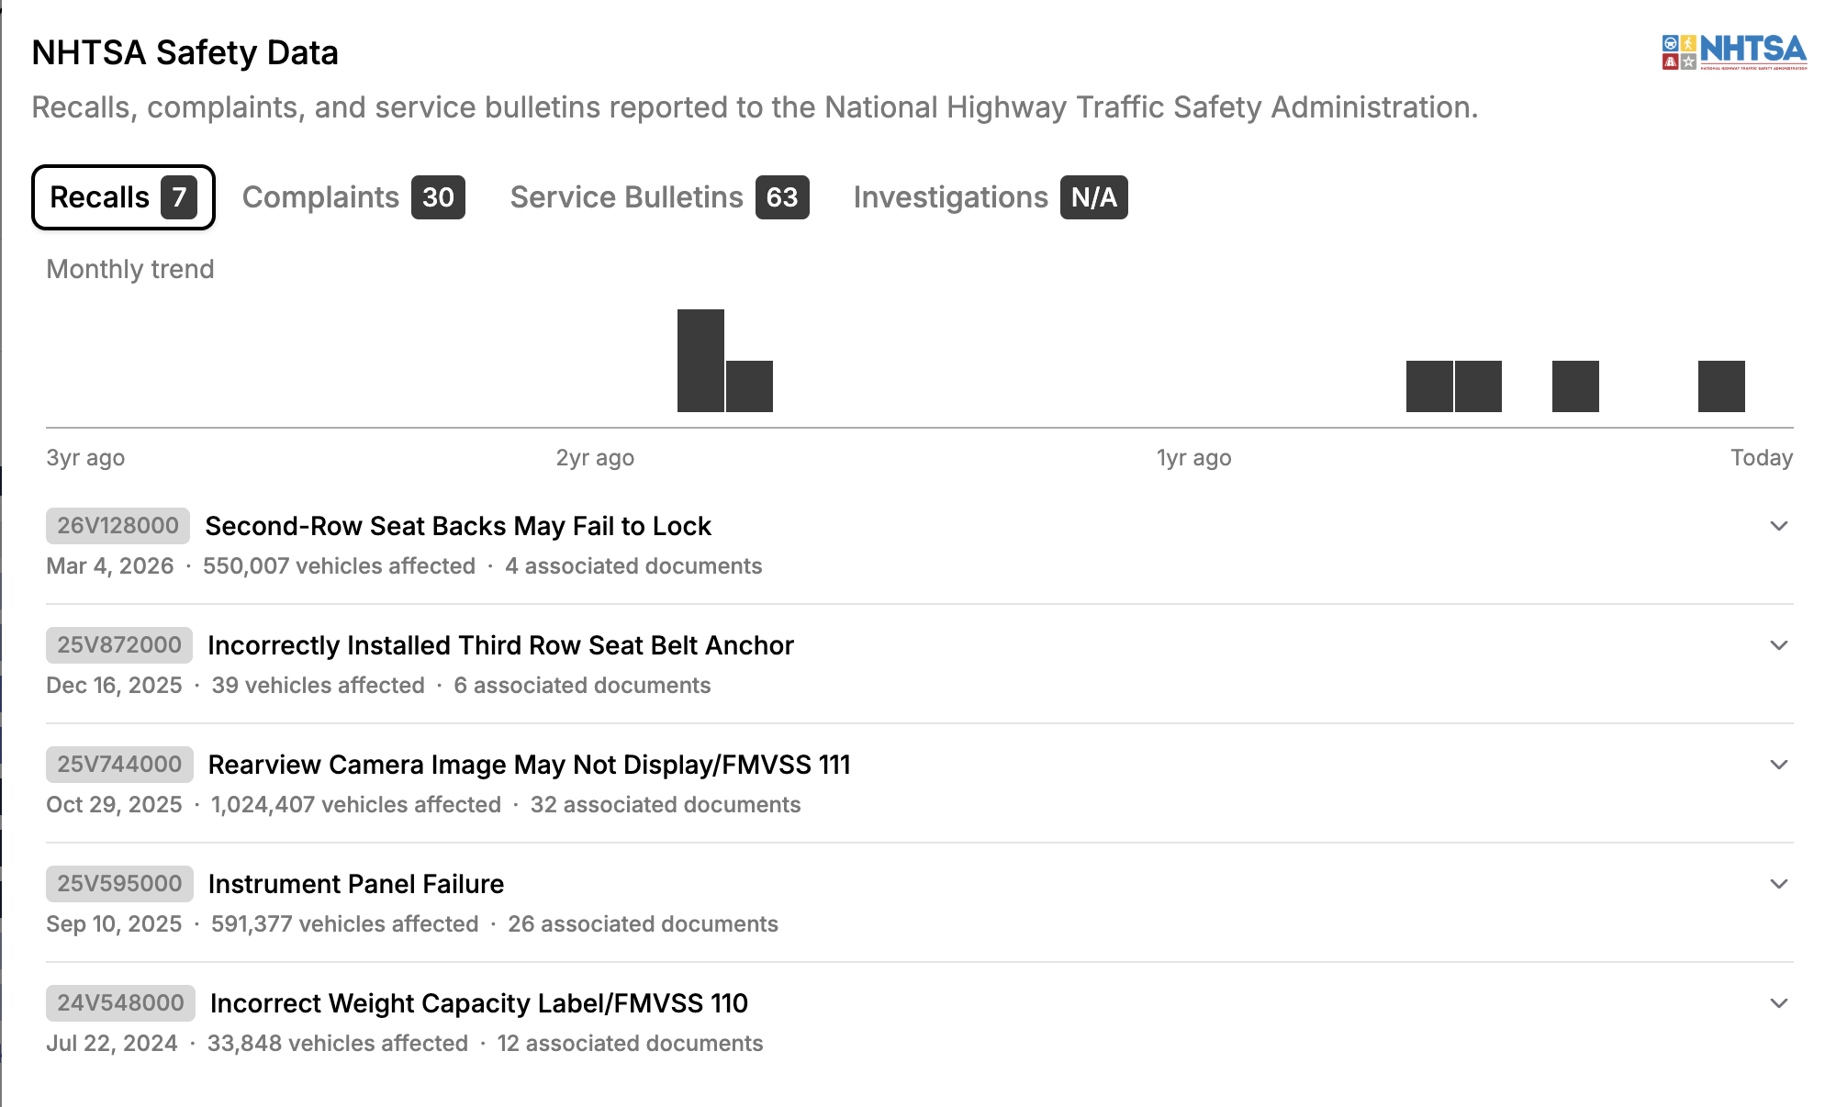Open 'Second-Row Seat Backs May Fail to Lock'

coord(458,526)
